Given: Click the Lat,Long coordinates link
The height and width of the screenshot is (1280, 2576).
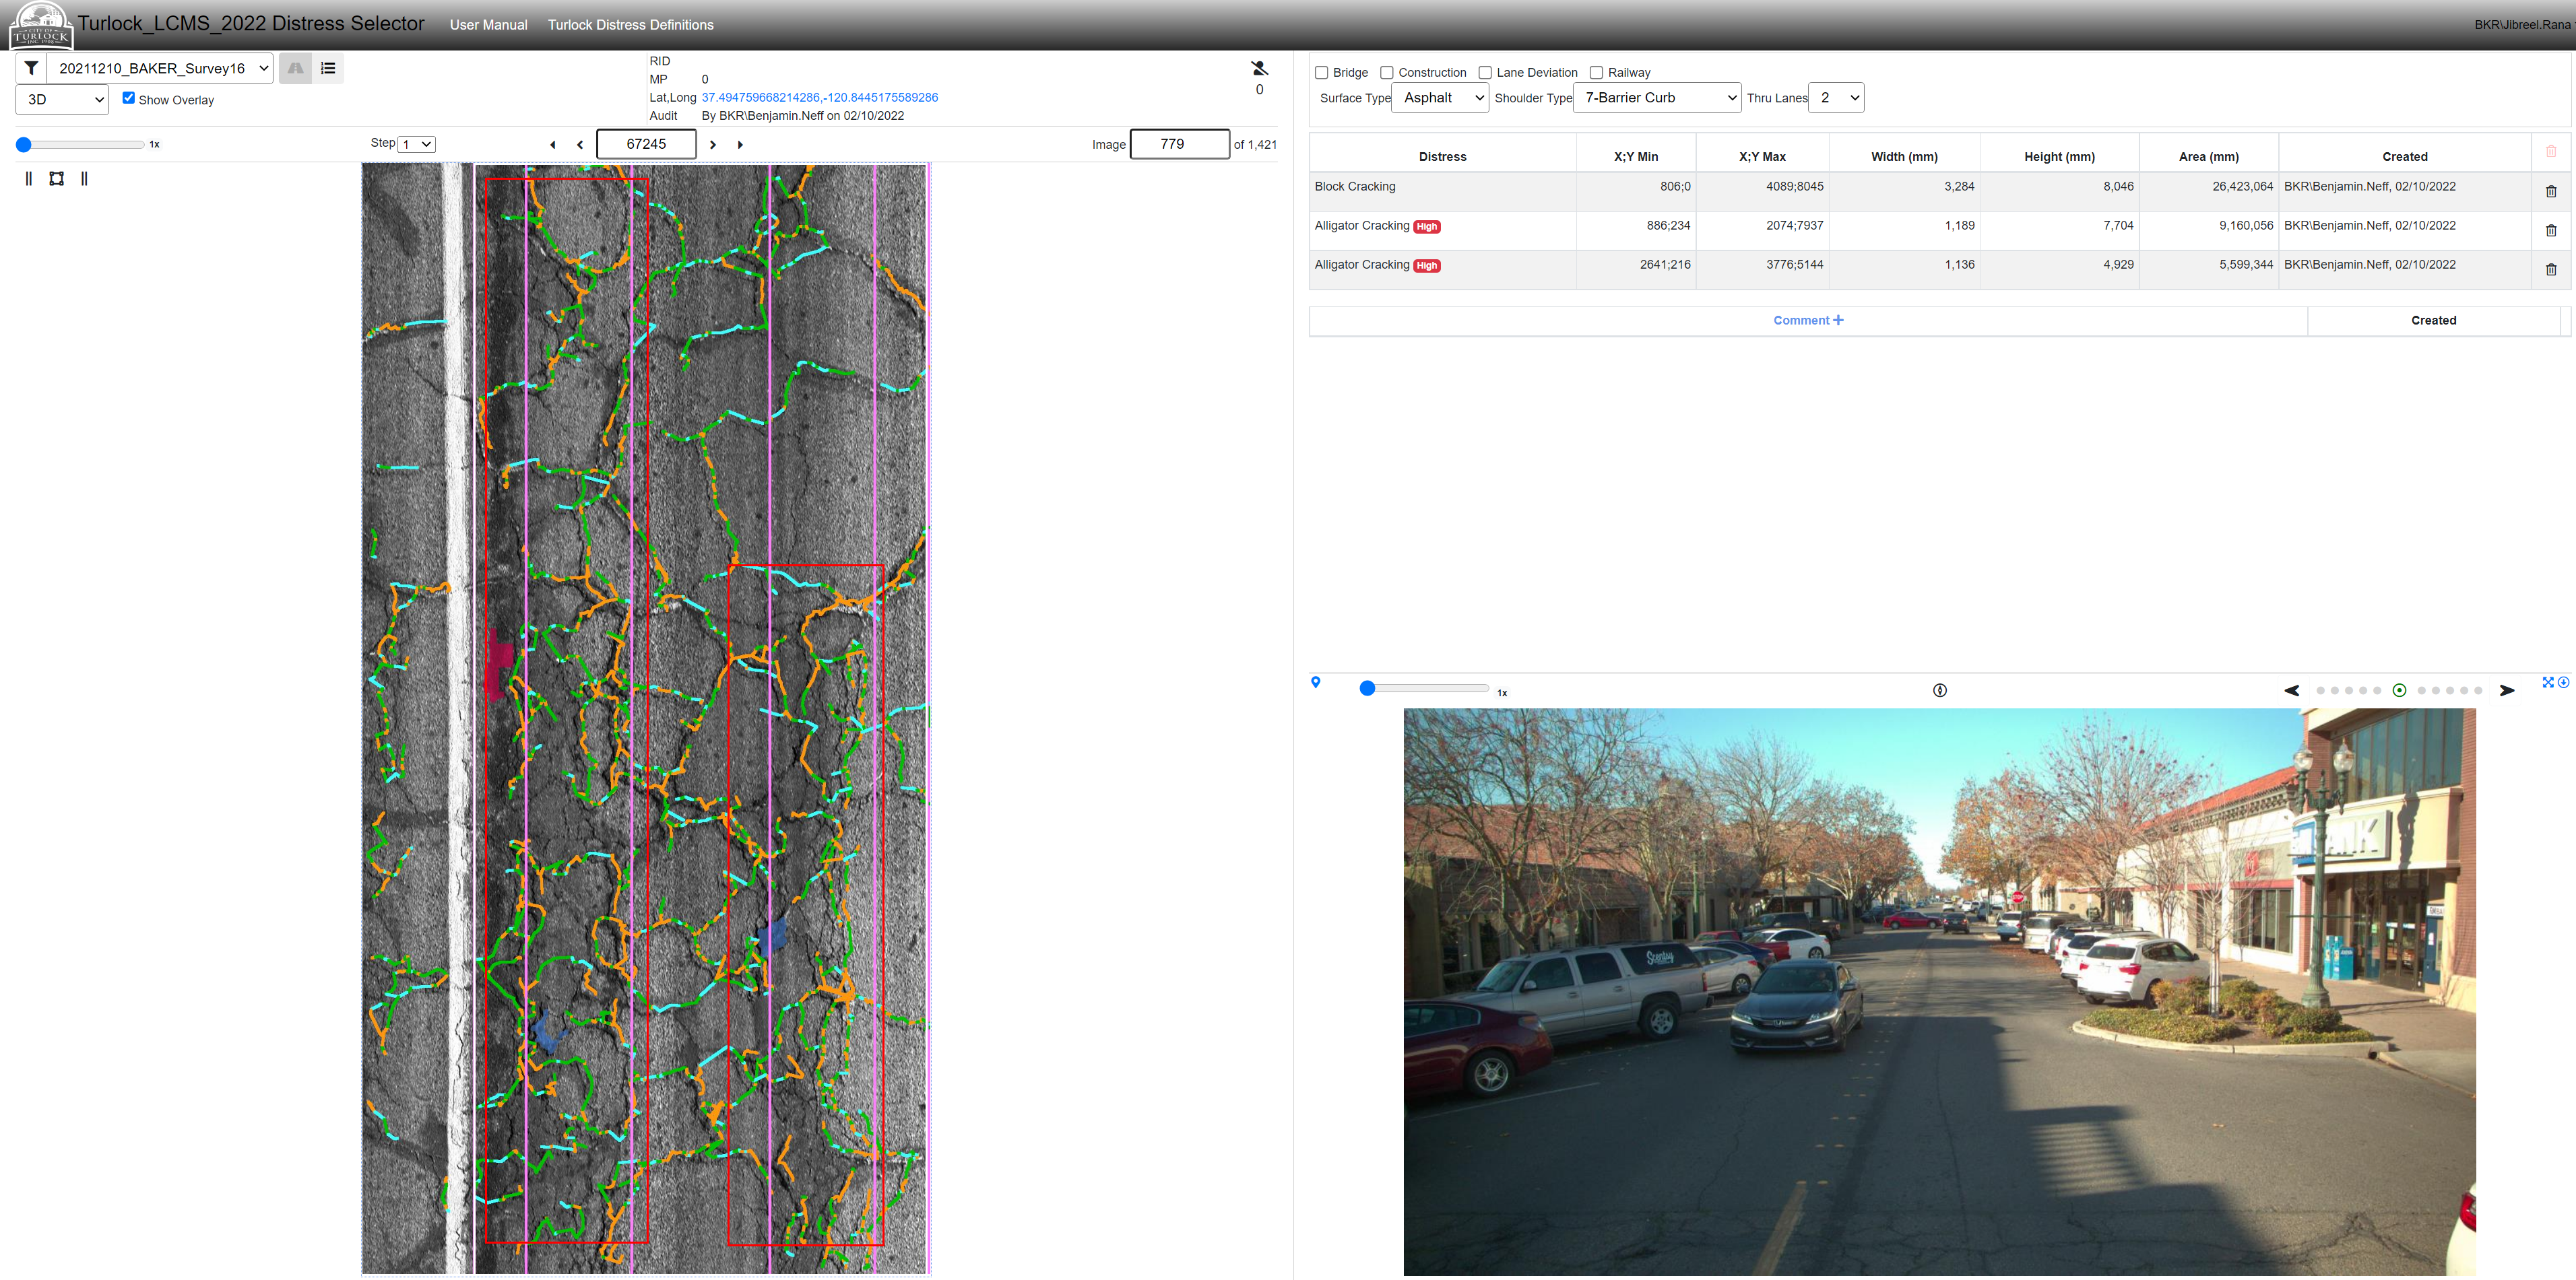Looking at the screenshot, I should click(819, 98).
